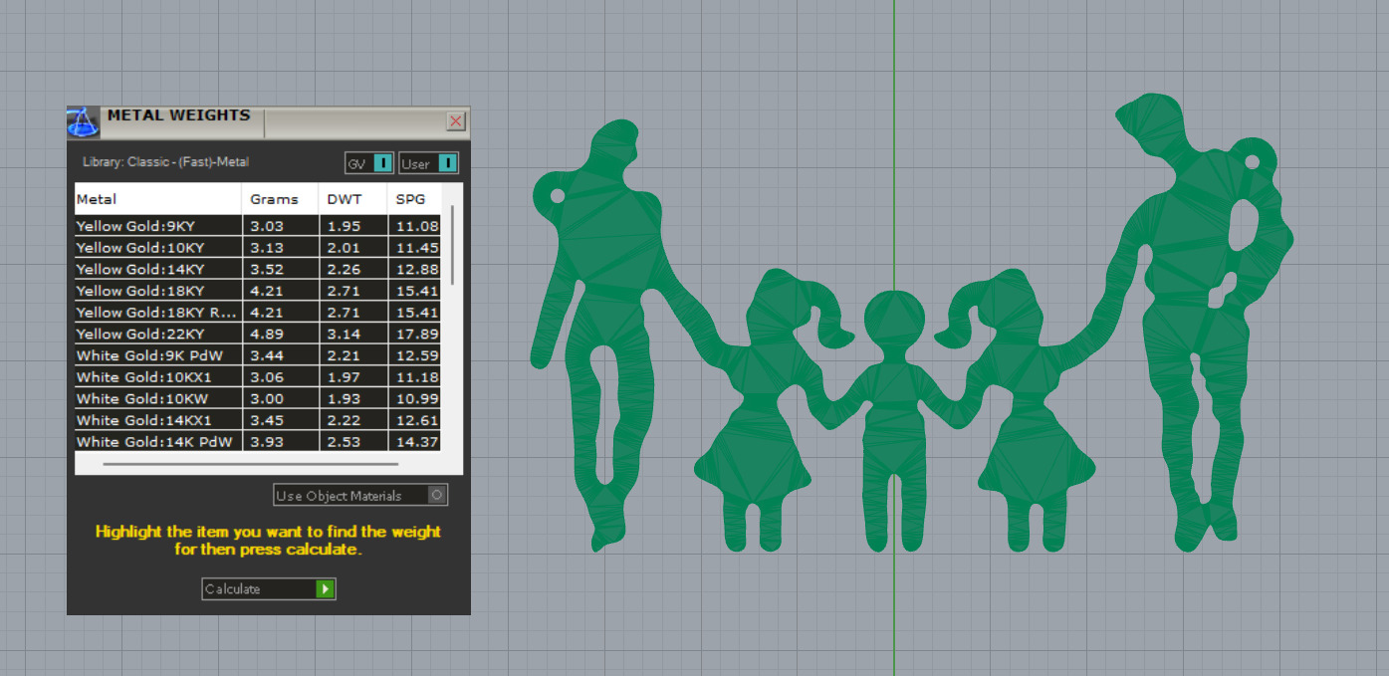Click the Metal Weights panel logo icon

(83, 122)
